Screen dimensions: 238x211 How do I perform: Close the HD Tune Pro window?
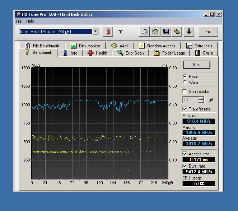[219, 14]
